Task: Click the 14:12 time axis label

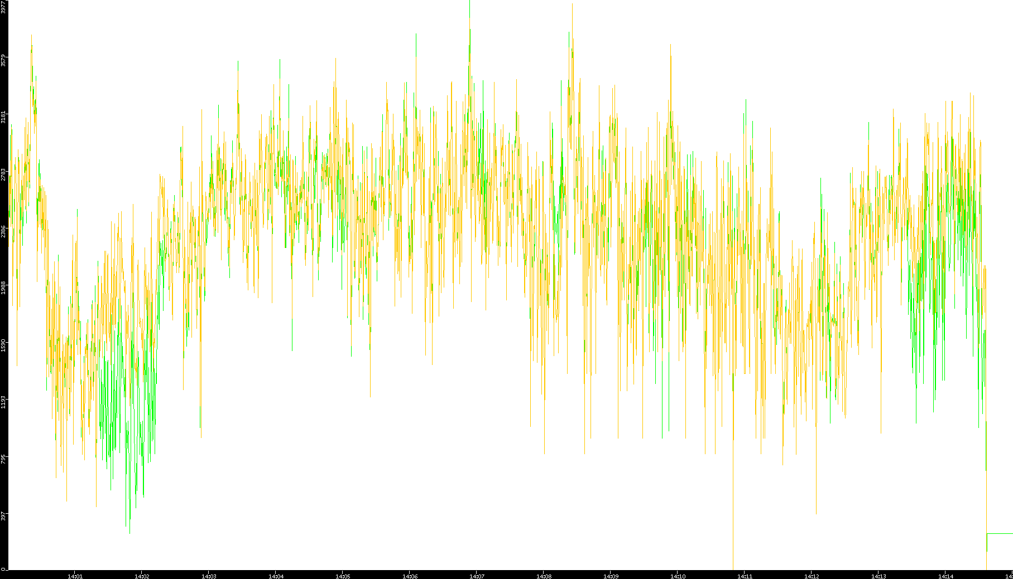Action: (x=812, y=576)
